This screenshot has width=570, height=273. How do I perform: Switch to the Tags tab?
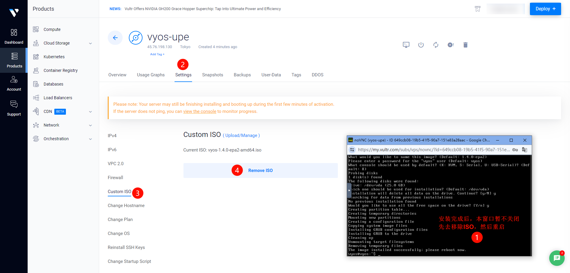tap(296, 75)
